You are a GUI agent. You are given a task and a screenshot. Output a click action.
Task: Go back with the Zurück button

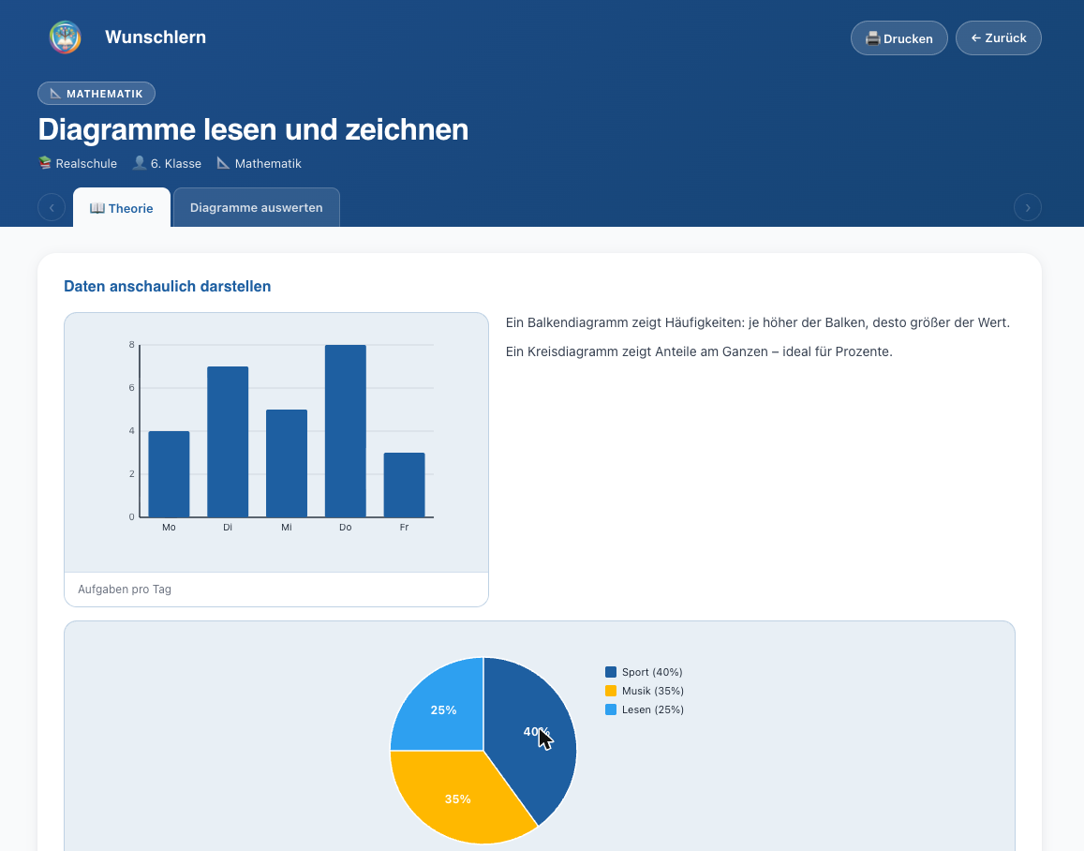point(999,38)
